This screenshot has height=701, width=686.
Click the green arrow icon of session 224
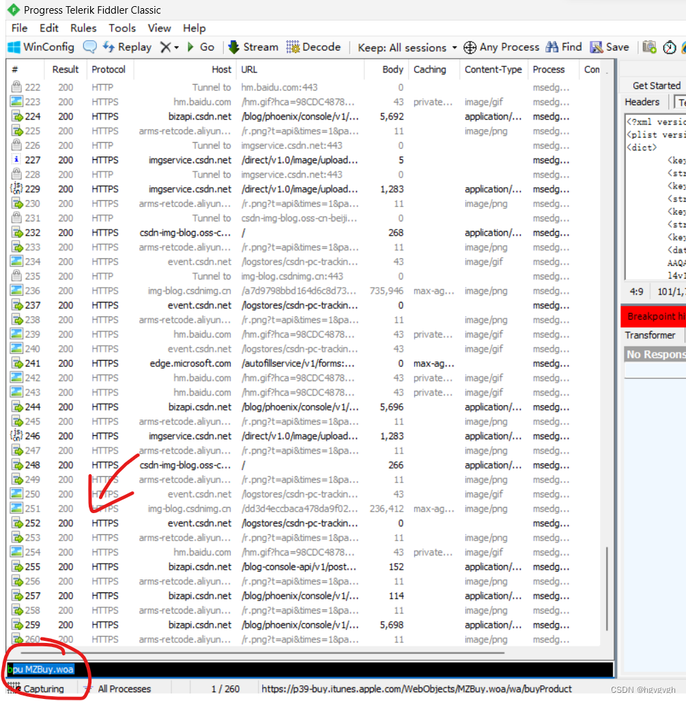tap(17, 117)
